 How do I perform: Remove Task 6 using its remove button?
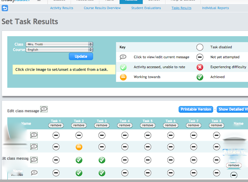coord(170,125)
